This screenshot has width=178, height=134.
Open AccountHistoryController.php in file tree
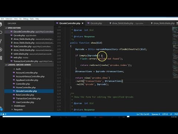click(30, 76)
